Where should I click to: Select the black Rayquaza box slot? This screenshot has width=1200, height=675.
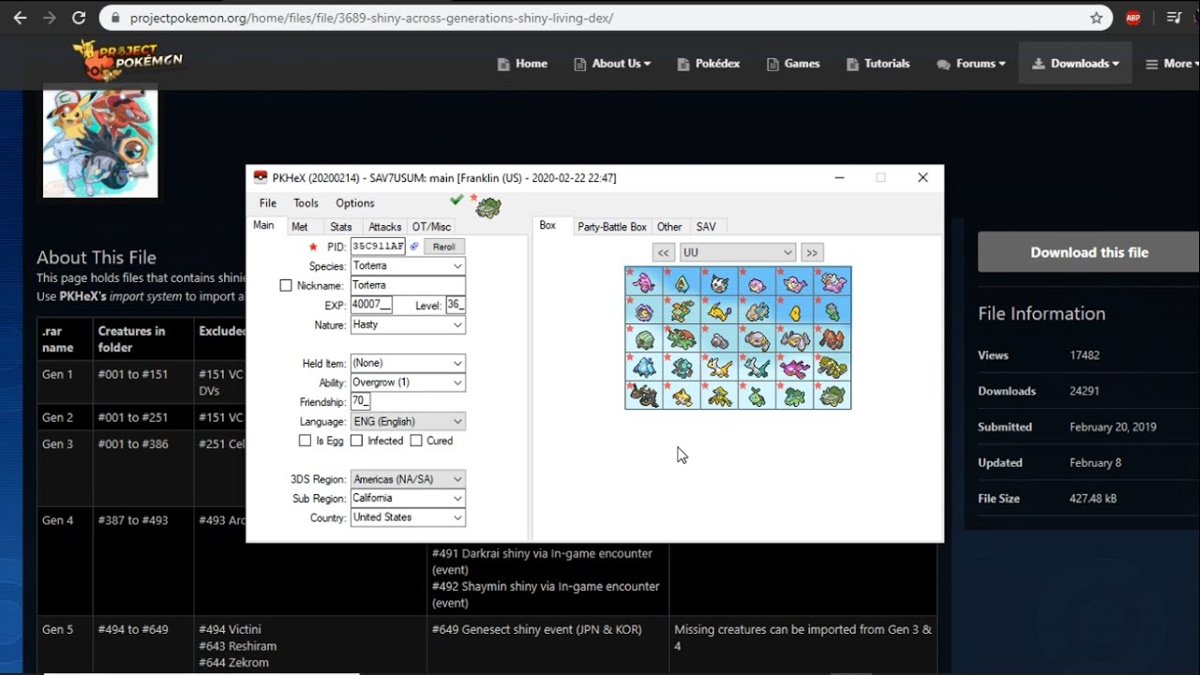pyautogui.click(x=644, y=395)
